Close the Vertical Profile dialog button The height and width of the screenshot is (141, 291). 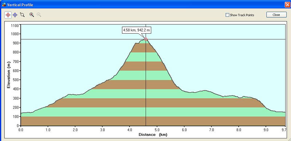click(276, 15)
